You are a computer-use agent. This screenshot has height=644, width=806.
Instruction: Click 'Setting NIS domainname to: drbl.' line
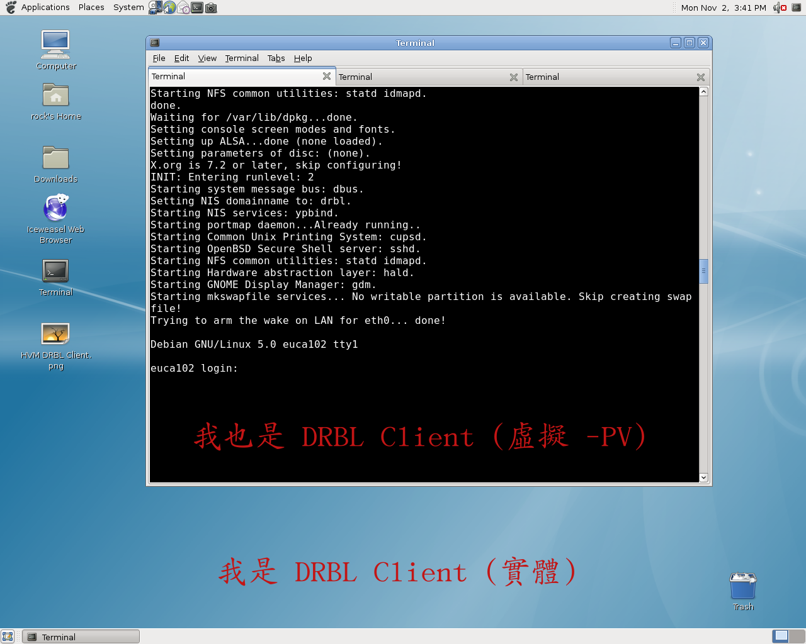coord(251,201)
